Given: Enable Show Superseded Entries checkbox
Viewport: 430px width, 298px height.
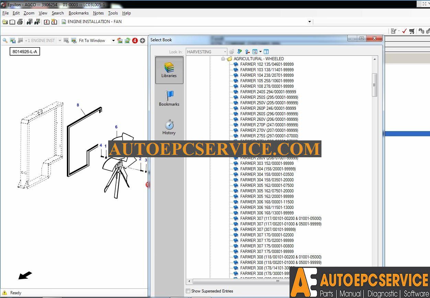Looking at the screenshot, I should pyautogui.click(x=188, y=291).
